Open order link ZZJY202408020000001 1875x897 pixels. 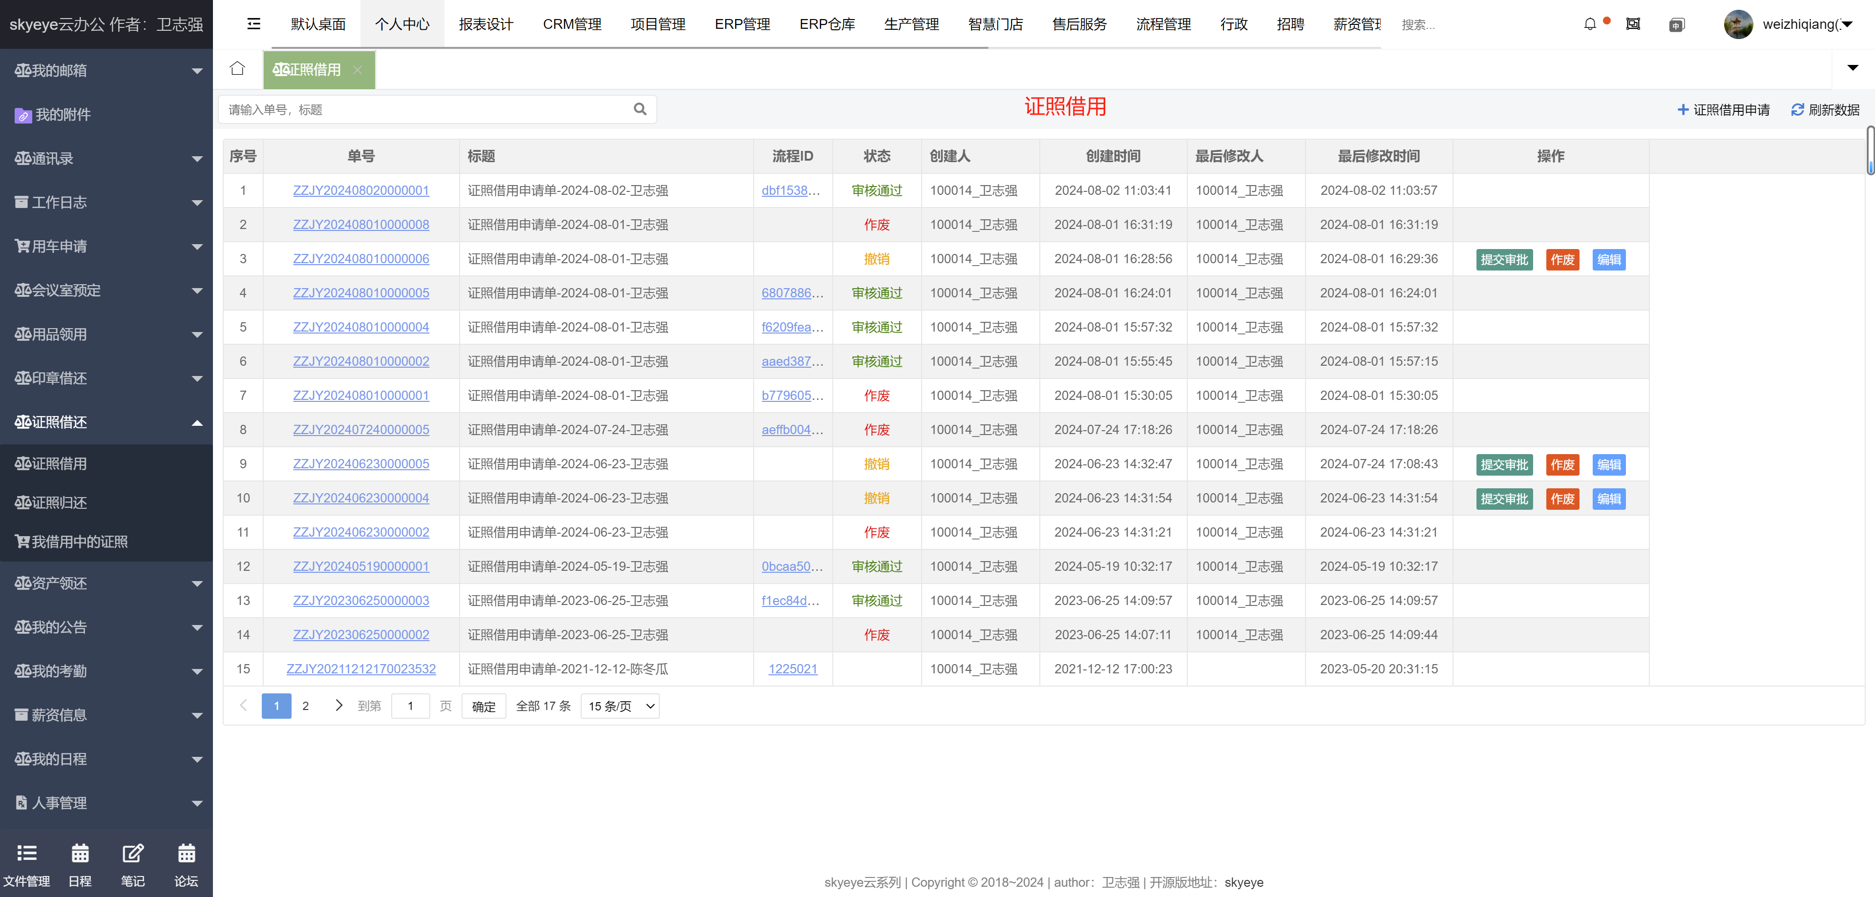point(361,190)
